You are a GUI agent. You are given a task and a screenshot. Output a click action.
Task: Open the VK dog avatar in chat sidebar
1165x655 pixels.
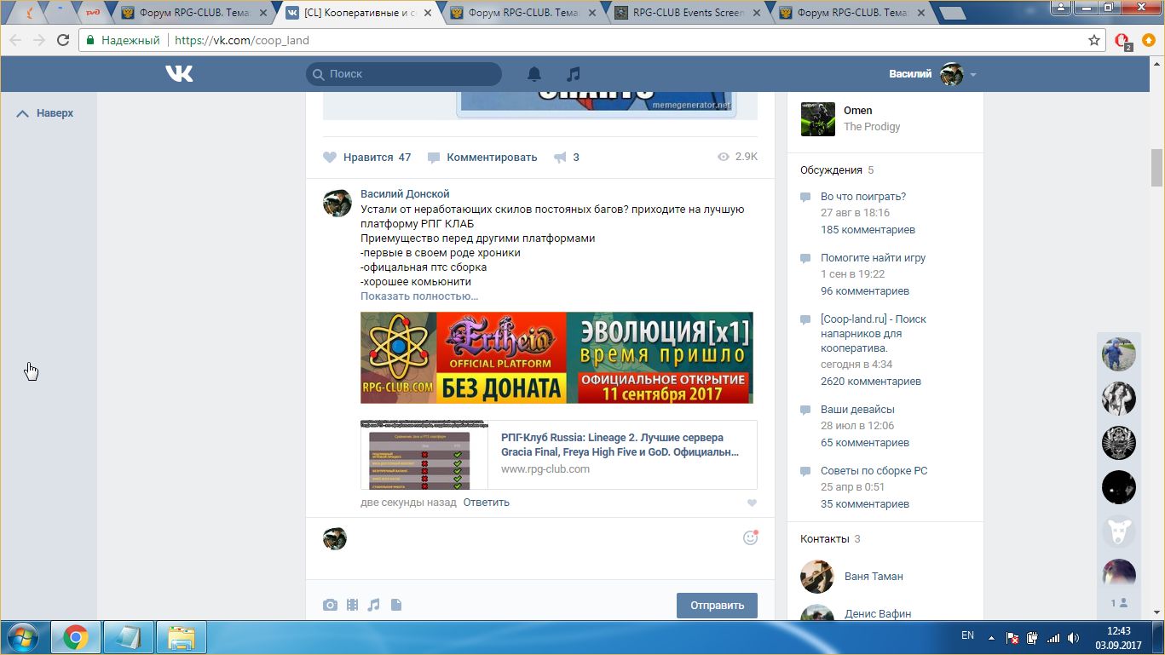[1119, 532]
